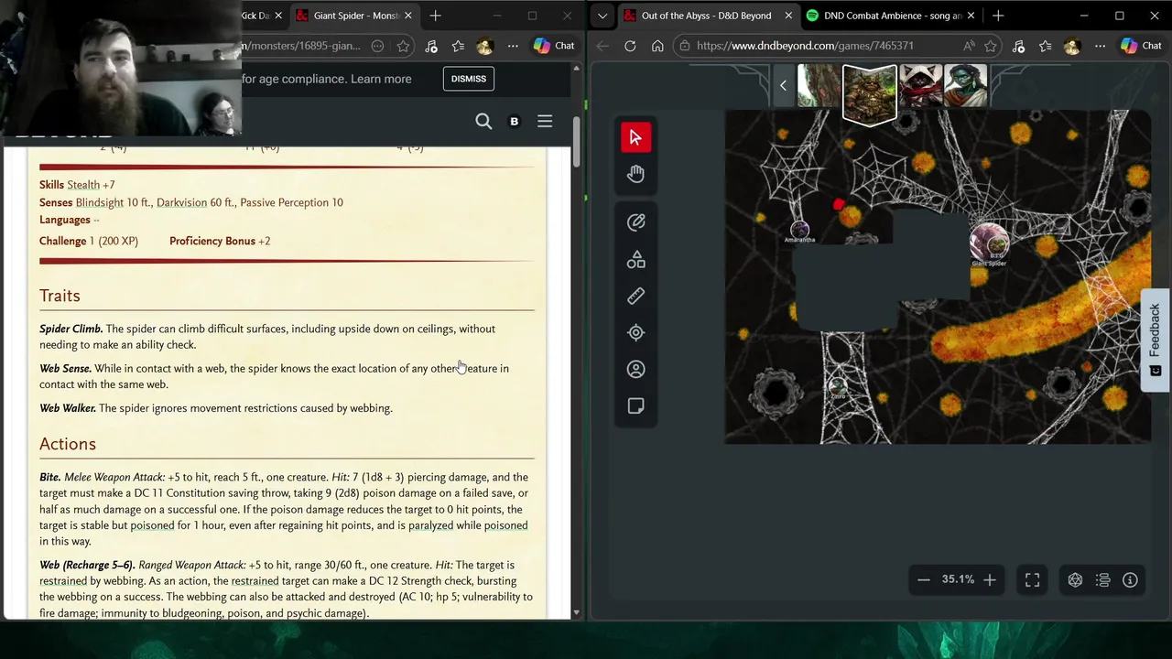This screenshot has height=659, width=1172.
Task: Select the hooded cat character portrait
Action: (x=920, y=86)
